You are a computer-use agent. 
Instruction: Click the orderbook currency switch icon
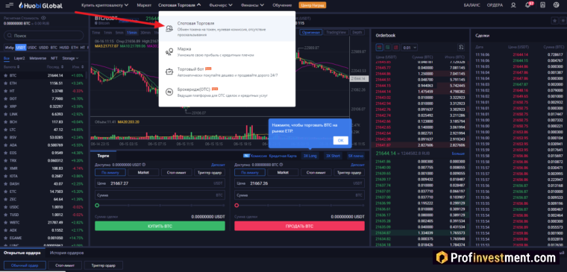coord(461,47)
